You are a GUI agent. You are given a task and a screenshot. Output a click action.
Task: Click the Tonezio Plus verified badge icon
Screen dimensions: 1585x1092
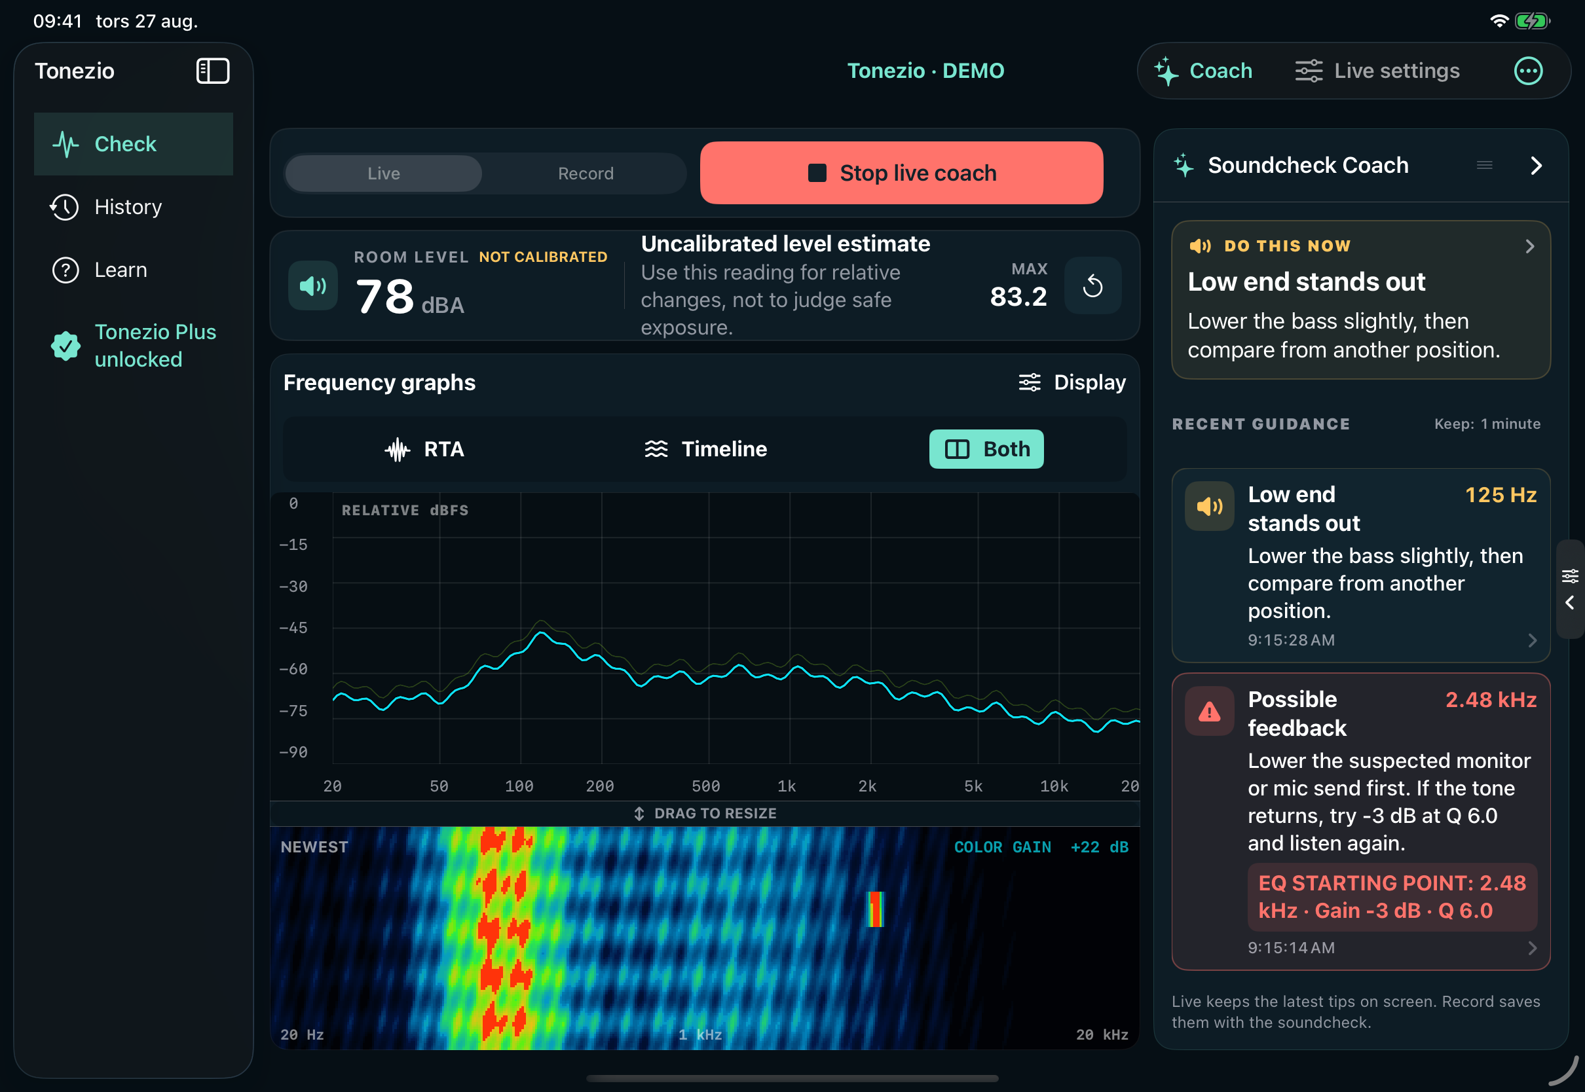pyautogui.click(x=65, y=346)
